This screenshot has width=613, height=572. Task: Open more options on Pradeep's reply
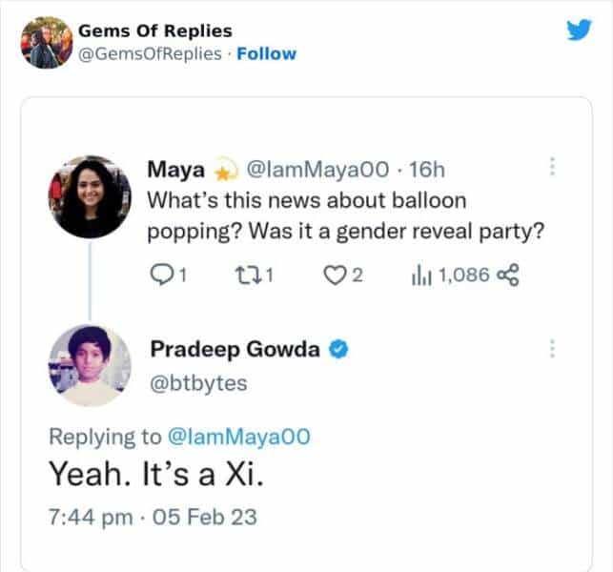point(551,349)
